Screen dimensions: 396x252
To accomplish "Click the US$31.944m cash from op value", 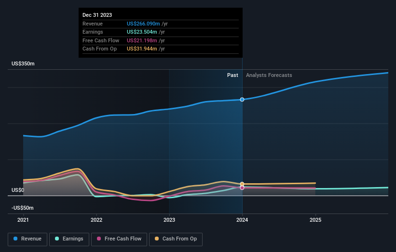I will click(142, 49).
